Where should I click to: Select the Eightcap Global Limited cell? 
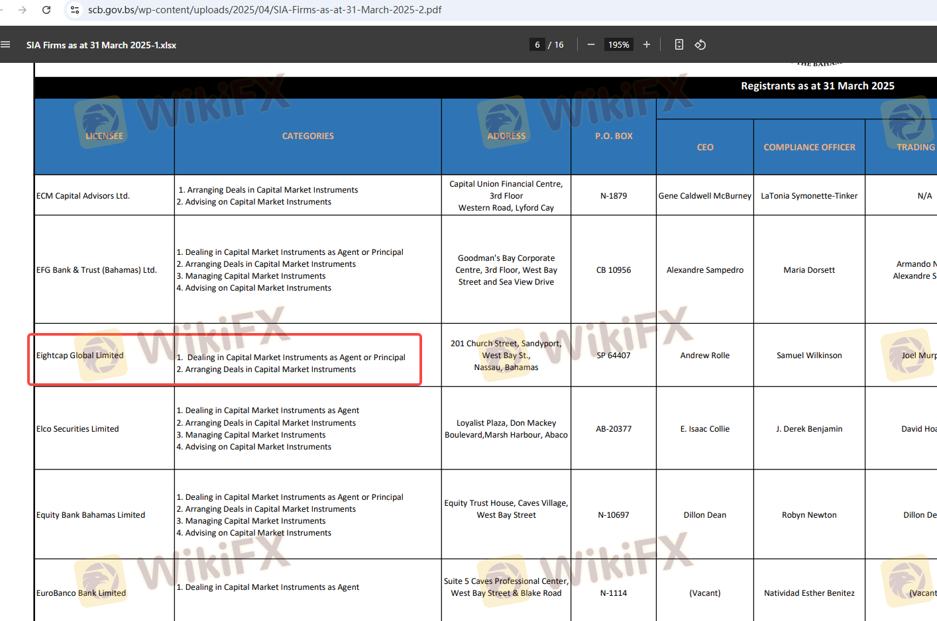tap(80, 356)
